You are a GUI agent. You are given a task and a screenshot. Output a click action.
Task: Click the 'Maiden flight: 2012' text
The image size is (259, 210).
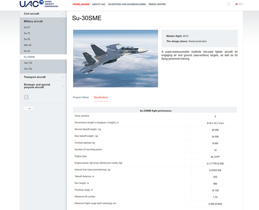177,36
